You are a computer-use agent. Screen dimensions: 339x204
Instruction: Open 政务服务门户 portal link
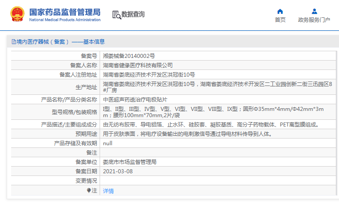tap(314, 20)
